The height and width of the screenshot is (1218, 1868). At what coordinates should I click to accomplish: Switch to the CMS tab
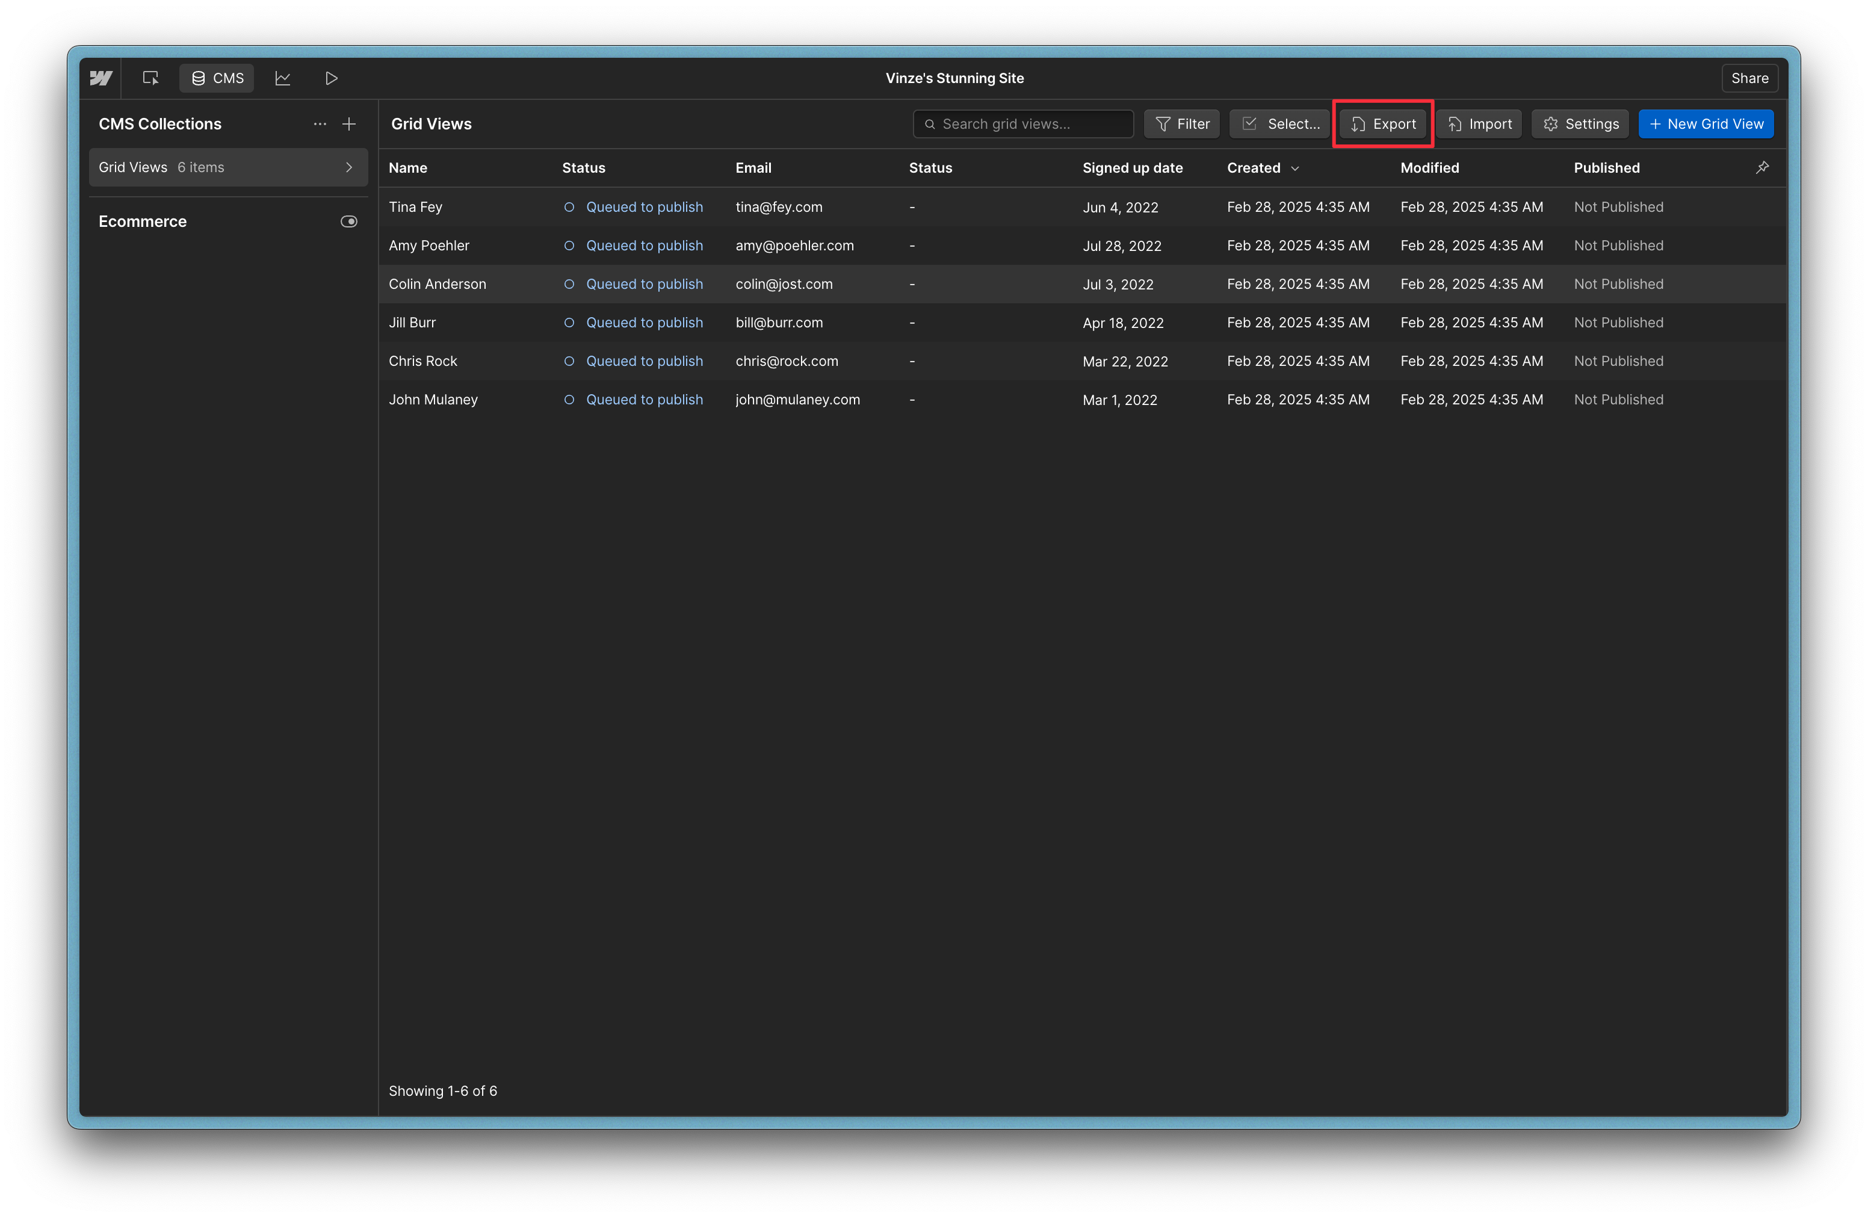217,78
